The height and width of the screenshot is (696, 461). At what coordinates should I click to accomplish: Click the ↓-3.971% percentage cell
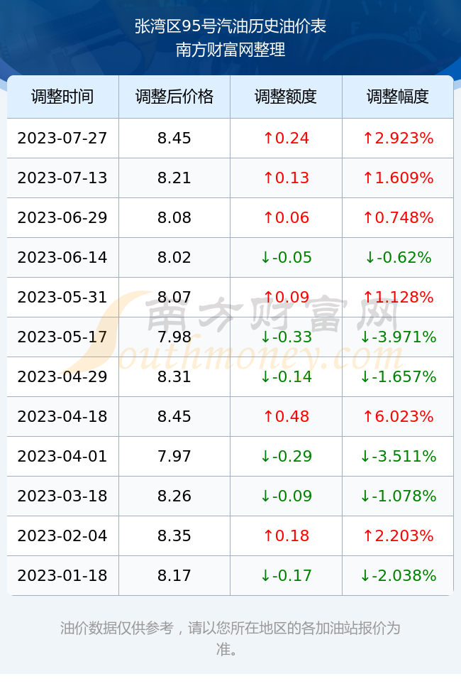coord(398,337)
